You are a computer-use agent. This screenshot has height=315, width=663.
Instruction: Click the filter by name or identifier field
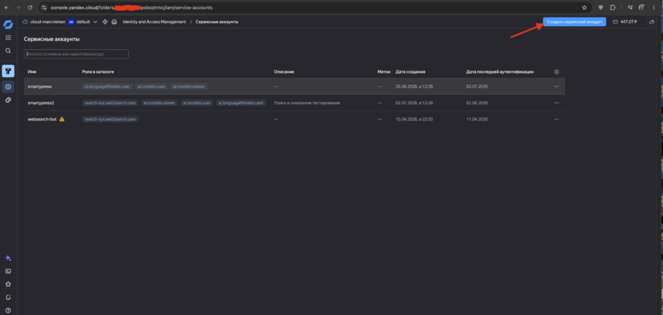pyautogui.click(x=76, y=54)
